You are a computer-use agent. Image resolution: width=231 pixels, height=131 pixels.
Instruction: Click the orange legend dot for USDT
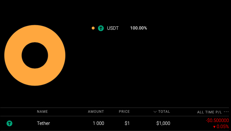pos(93,28)
